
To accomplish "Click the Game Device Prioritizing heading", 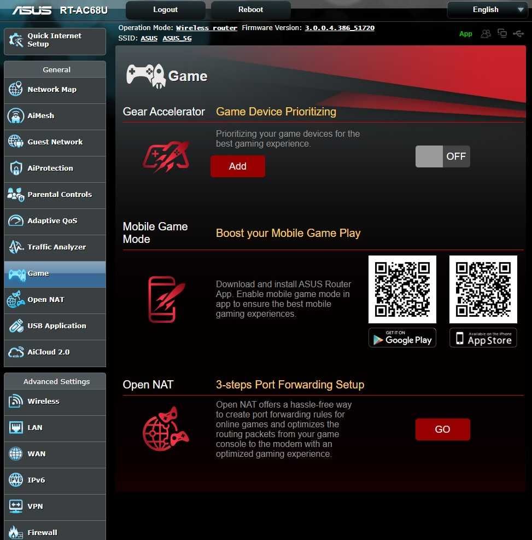I will (276, 112).
